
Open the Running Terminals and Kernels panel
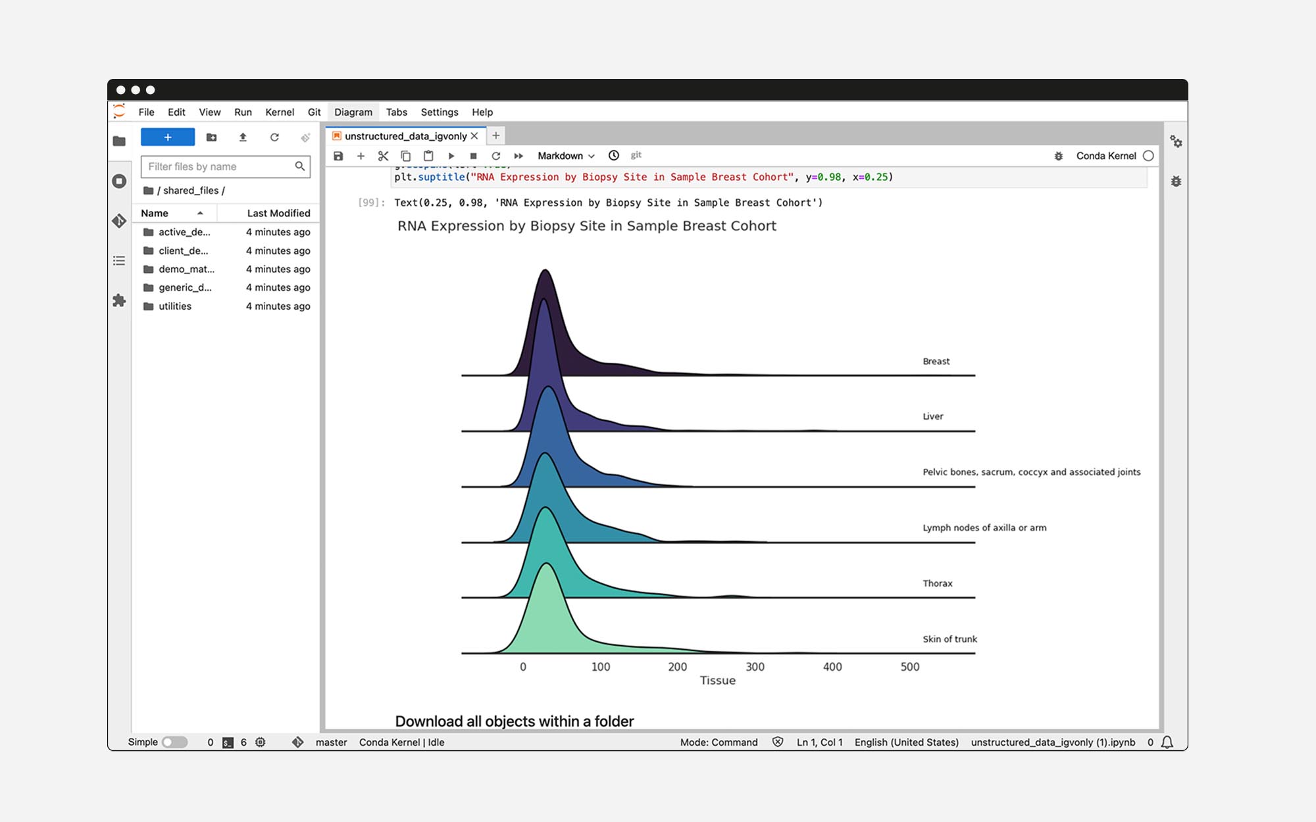tap(119, 181)
